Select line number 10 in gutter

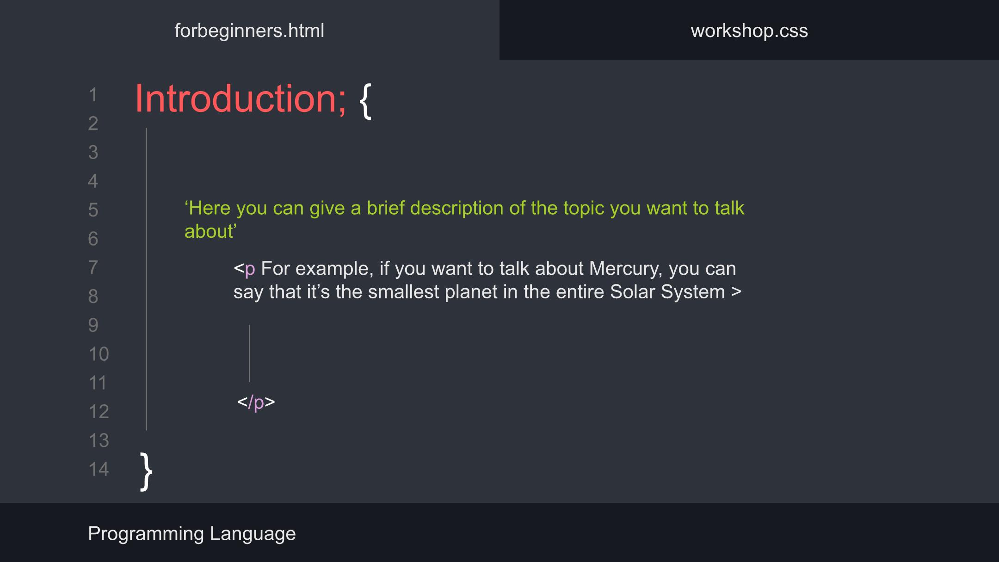[99, 354]
